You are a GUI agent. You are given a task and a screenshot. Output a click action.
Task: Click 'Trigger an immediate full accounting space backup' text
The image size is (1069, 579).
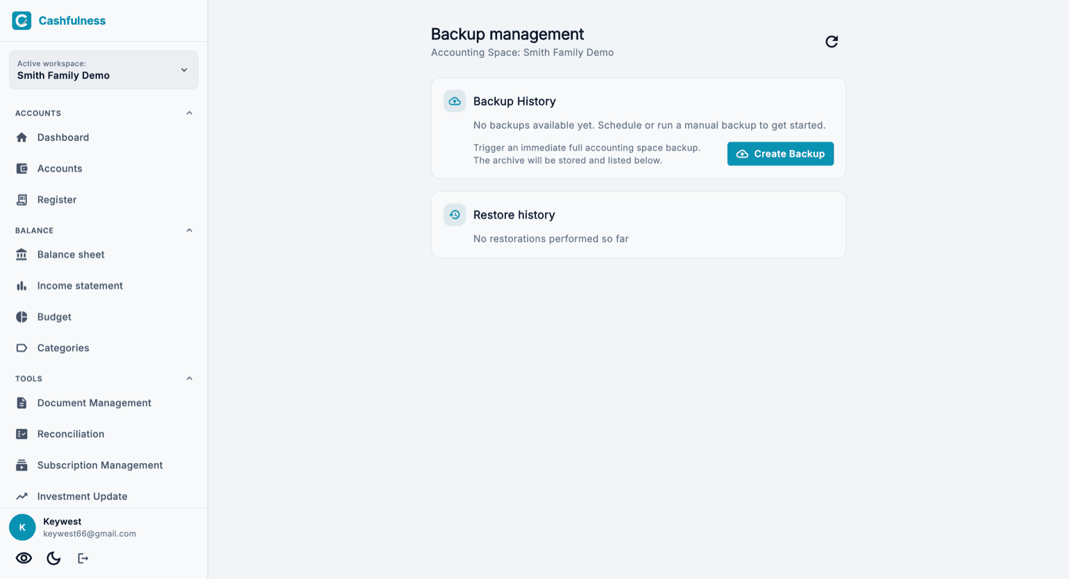pos(587,148)
